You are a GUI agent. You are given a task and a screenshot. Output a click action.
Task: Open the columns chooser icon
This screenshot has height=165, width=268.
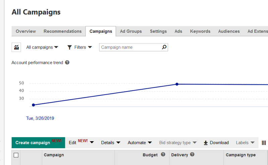pyautogui.click(x=264, y=143)
